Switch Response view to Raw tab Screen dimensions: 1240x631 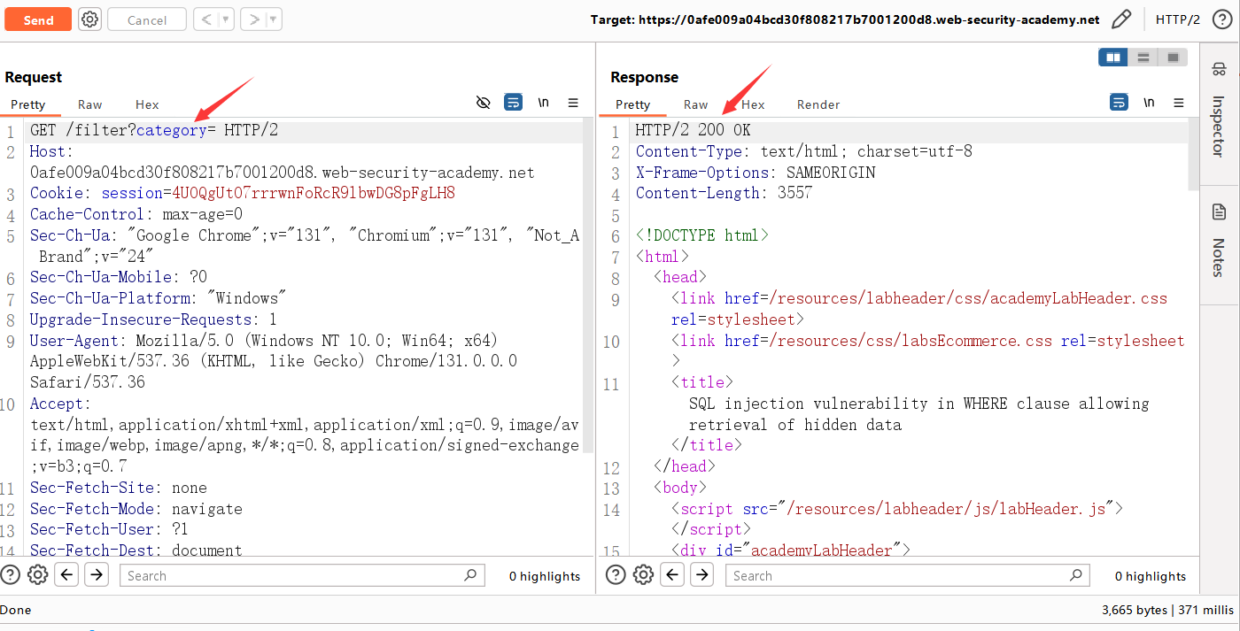point(696,104)
